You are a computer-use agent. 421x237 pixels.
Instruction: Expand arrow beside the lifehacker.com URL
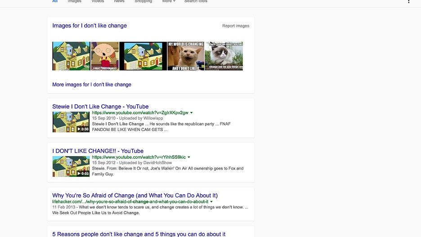[x=211, y=201]
